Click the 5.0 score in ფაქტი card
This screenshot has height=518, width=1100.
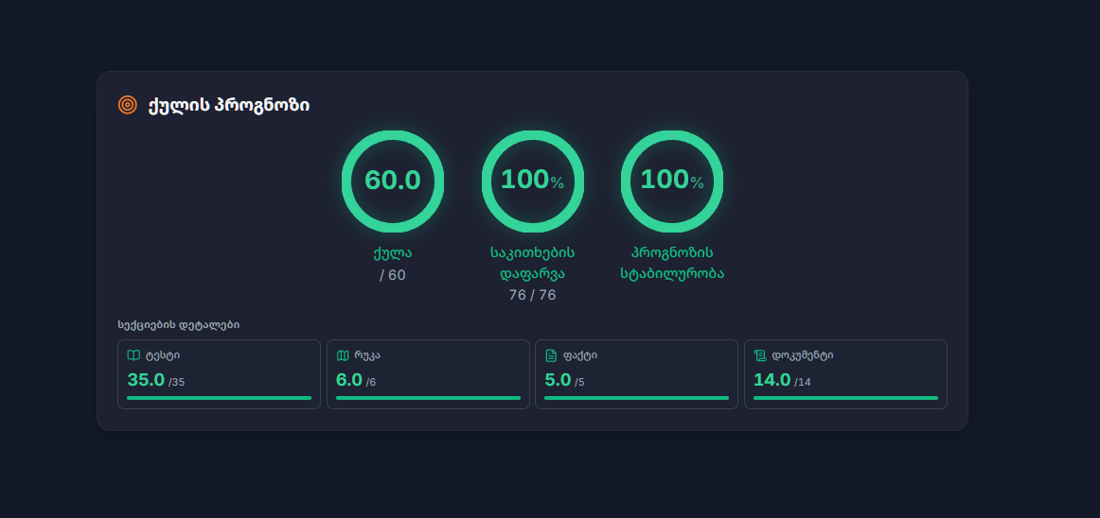pos(558,380)
